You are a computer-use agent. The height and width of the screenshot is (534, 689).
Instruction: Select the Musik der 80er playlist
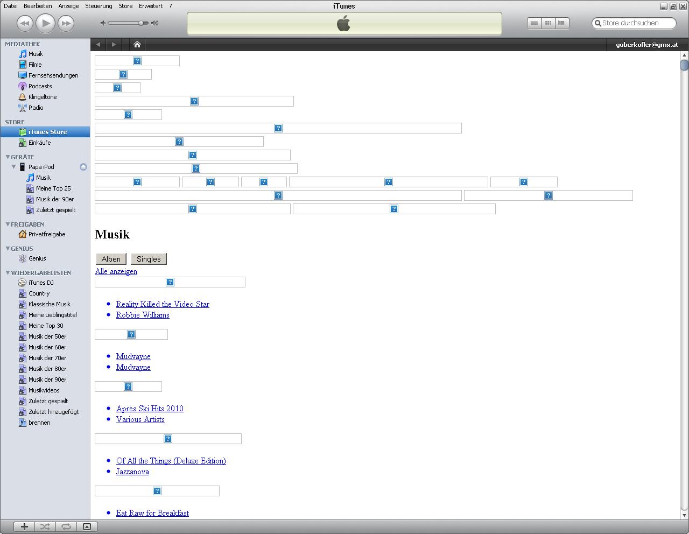[47, 369]
